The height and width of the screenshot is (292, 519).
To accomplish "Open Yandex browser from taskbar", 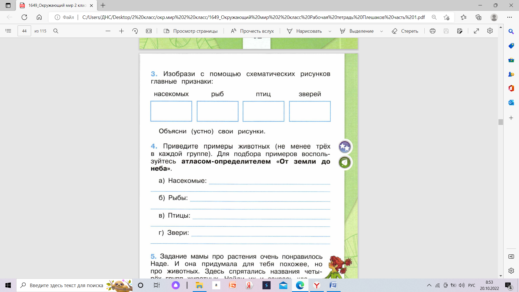I will point(317,285).
